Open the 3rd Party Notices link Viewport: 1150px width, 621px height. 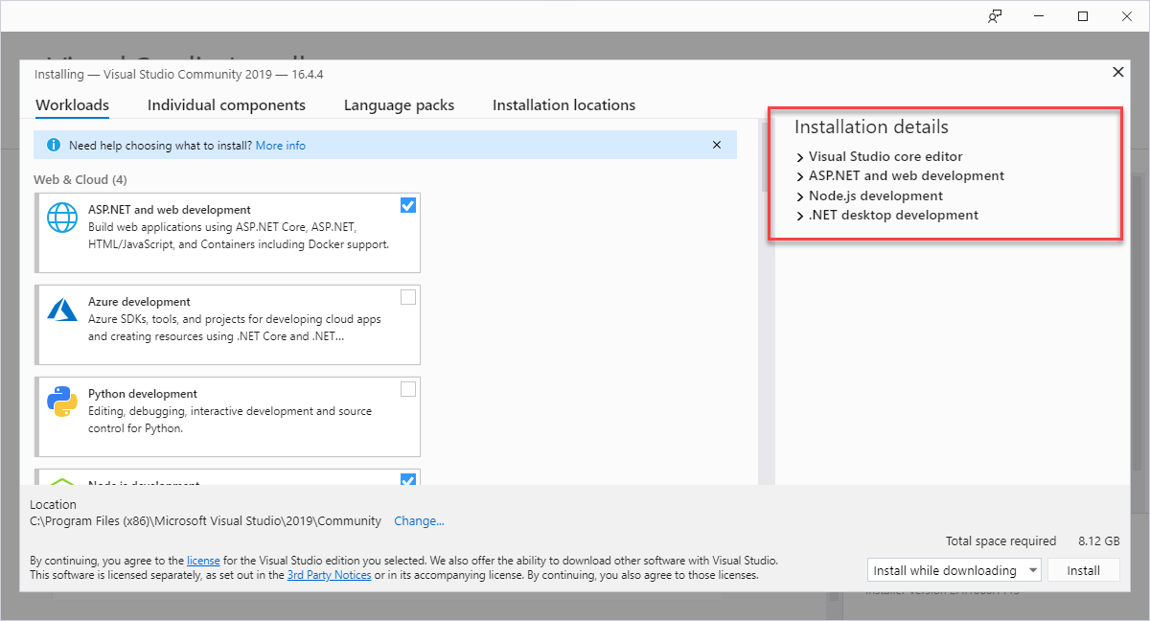point(329,576)
